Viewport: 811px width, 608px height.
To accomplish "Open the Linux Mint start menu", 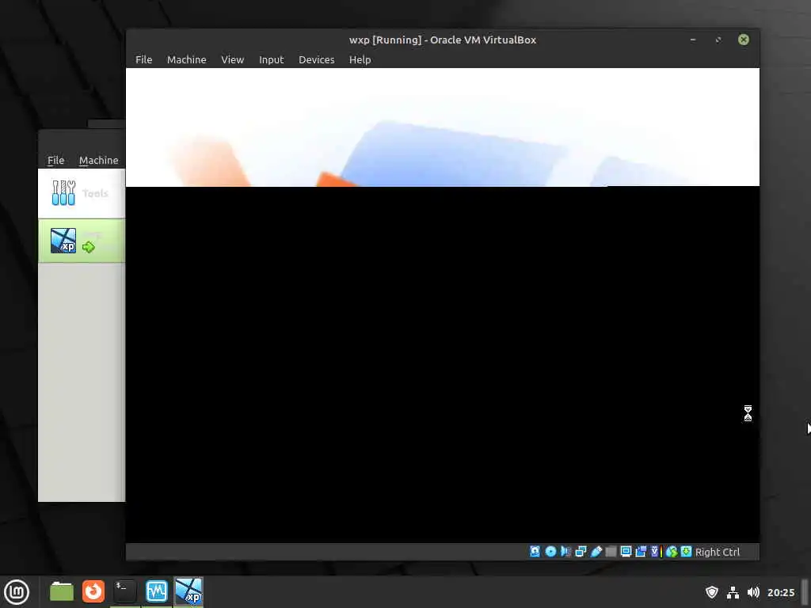I will (17, 592).
